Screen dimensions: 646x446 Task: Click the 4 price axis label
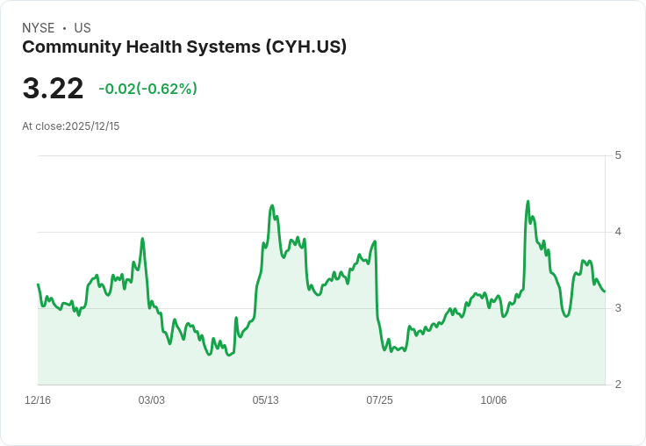[618, 232]
